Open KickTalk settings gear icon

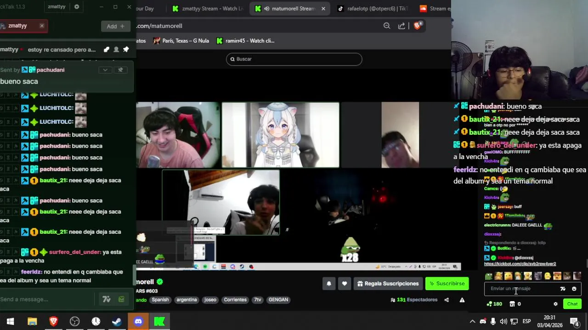pos(77,7)
